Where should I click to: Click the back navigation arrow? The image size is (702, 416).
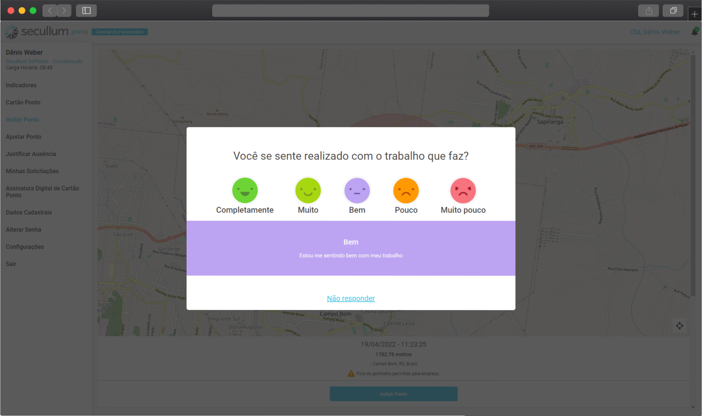pyautogui.click(x=50, y=10)
